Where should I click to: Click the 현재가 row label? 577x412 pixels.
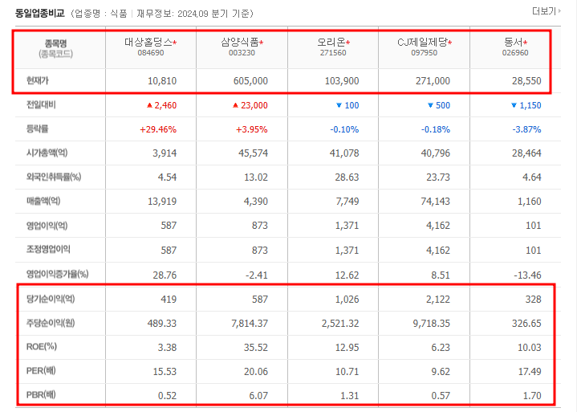tap(37, 80)
